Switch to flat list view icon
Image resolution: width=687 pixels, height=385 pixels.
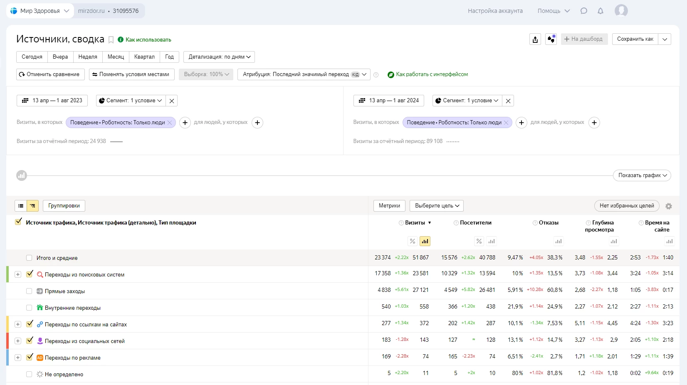click(21, 206)
